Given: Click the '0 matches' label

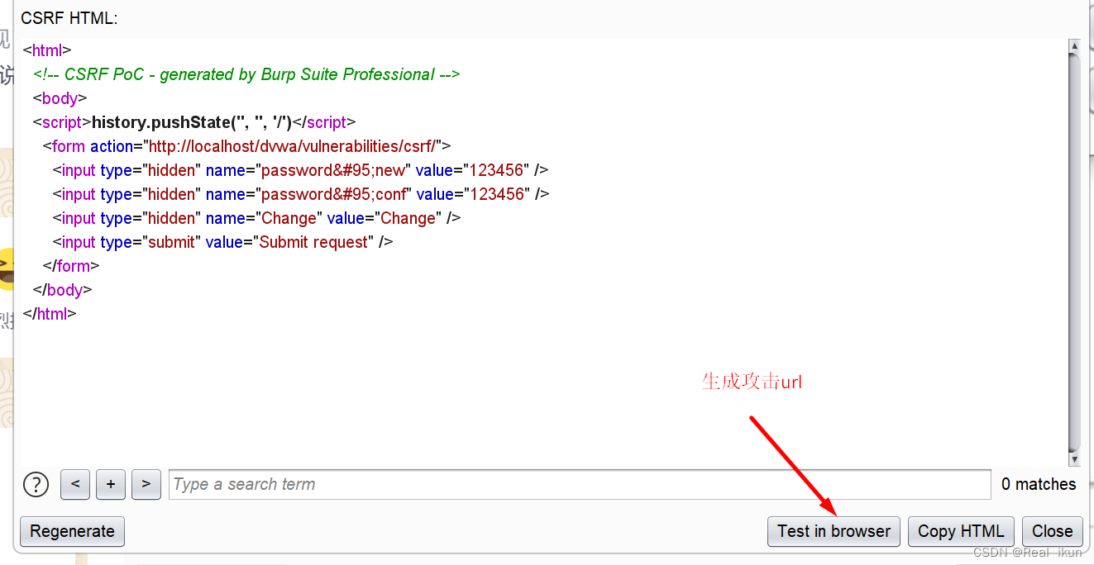Looking at the screenshot, I should pos(1039,484).
